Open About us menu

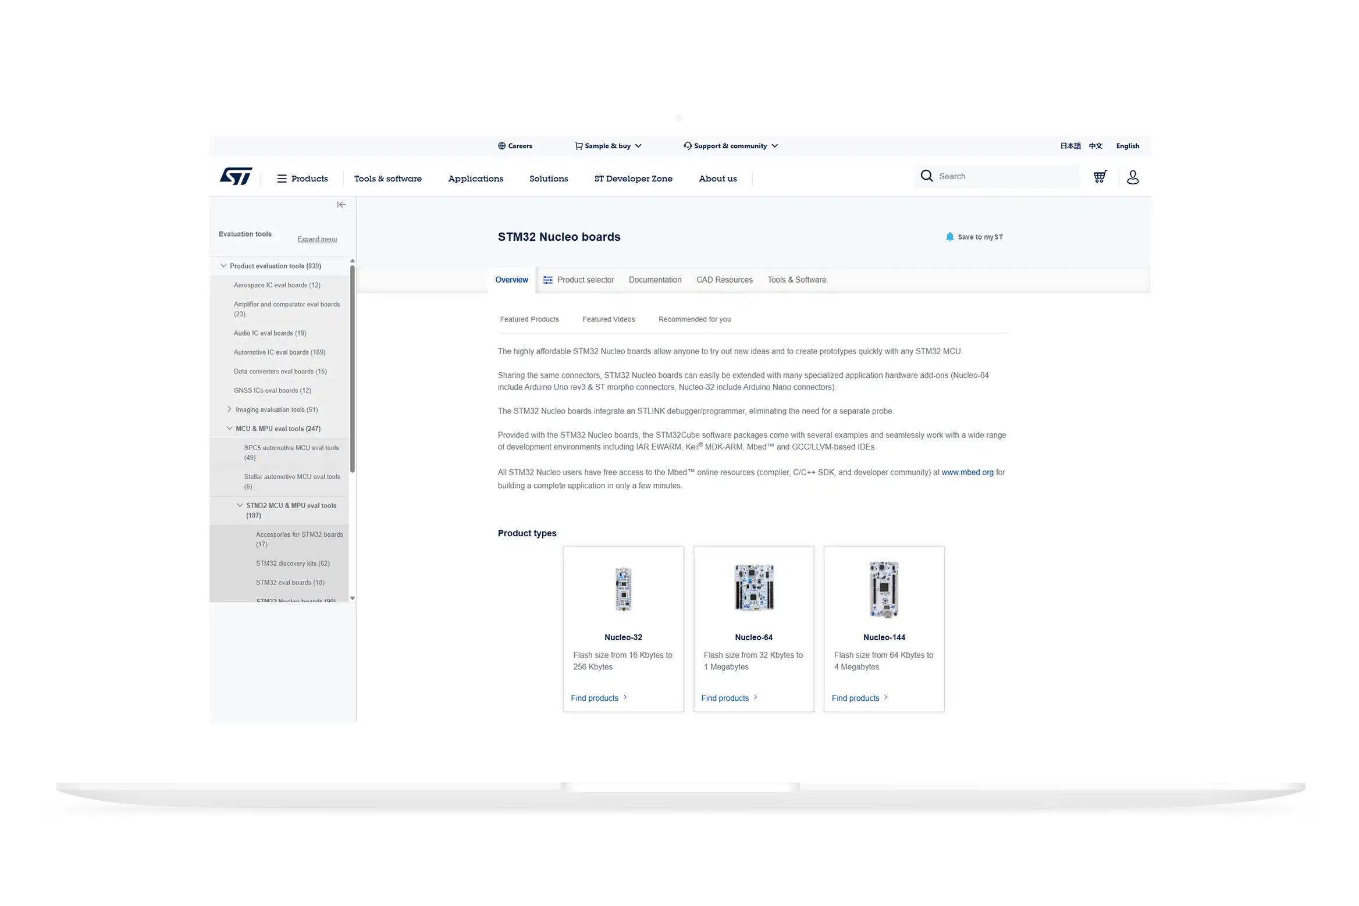717,179
